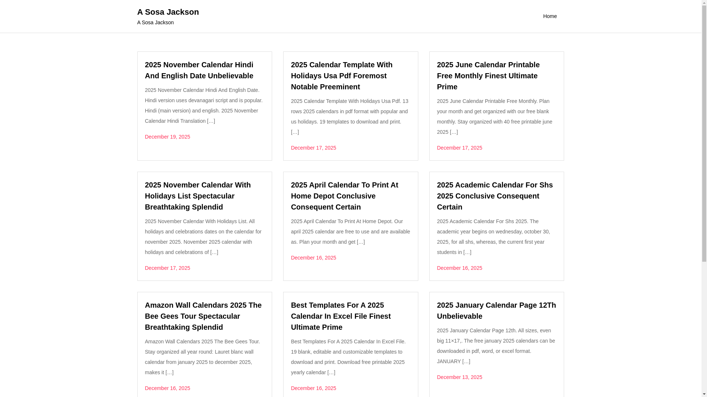Viewport: 707px width, 397px height.
Task: Click date under November Holidays List post
Action: 167,268
